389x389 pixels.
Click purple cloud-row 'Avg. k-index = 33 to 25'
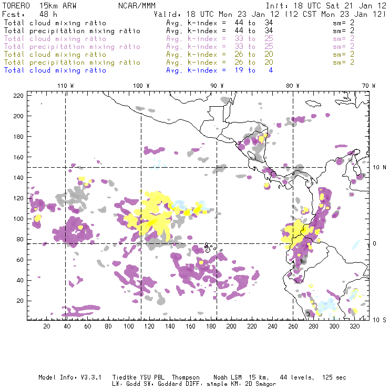(220, 39)
